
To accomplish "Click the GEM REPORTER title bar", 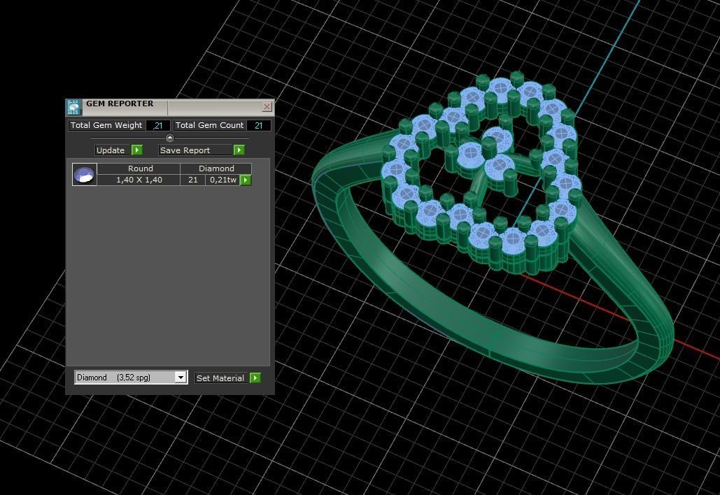I will (x=170, y=107).
